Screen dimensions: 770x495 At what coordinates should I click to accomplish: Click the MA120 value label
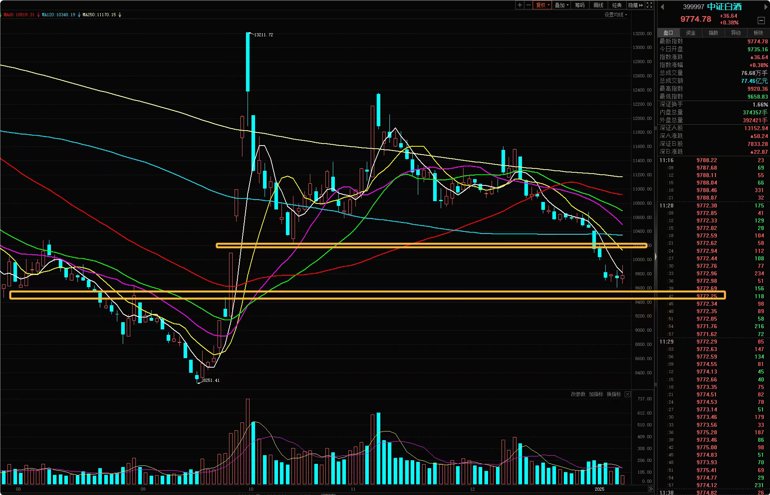tap(58, 15)
